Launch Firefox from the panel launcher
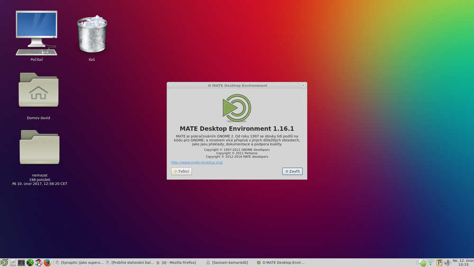 click(x=47, y=262)
